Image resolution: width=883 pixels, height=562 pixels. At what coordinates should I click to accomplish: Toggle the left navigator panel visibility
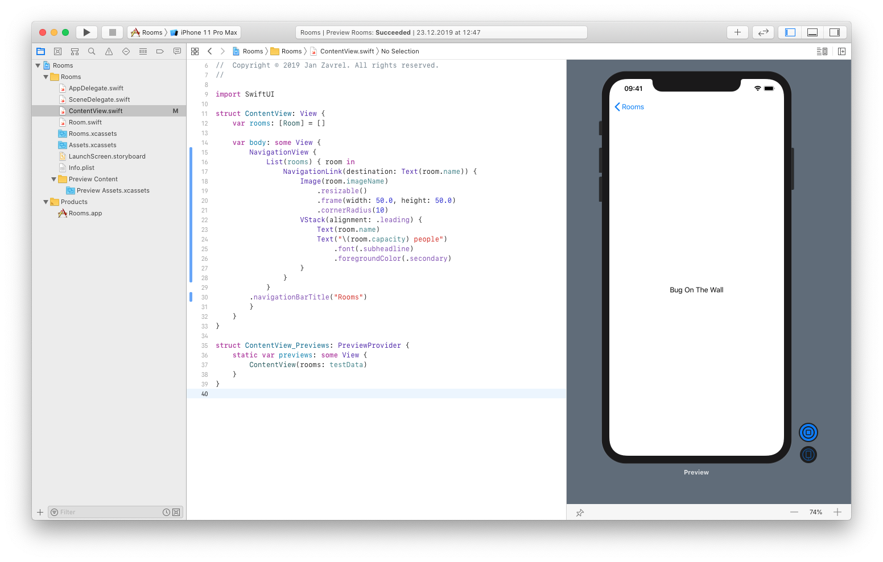(789, 32)
